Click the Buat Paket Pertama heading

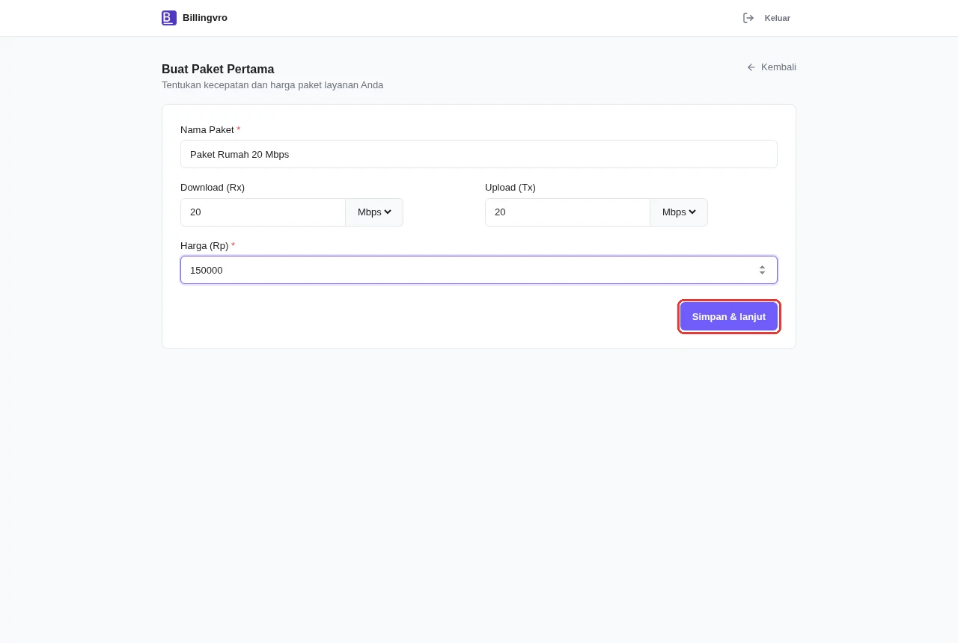pos(218,70)
